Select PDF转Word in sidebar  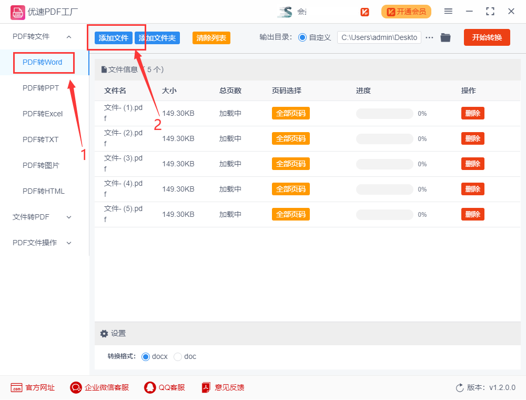click(x=42, y=63)
